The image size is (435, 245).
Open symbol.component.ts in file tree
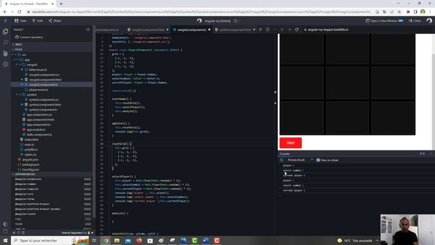[x=43, y=110]
